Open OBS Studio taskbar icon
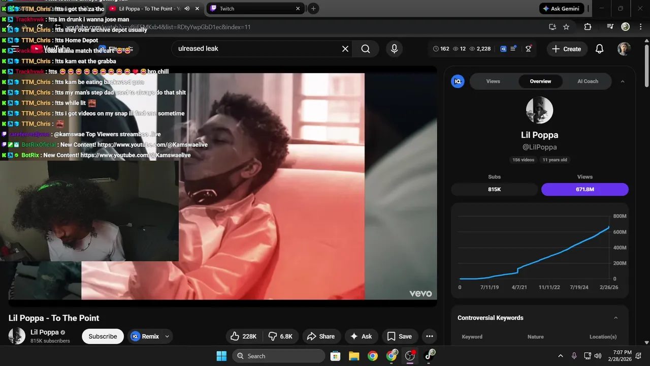The height and width of the screenshot is (366, 650). pos(410,356)
